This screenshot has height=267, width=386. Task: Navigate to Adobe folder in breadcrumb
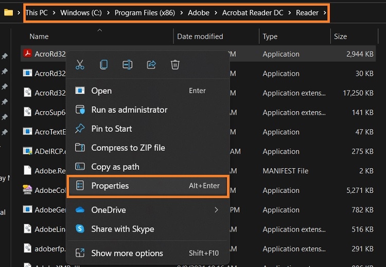(199, 13)
